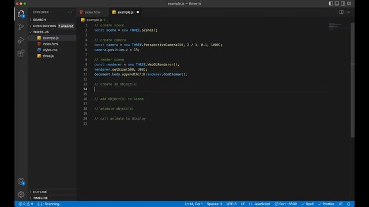Click the Ln 14, Col 1 position indicator
Screen dimensions: 369x207
(x=194, y=204)
